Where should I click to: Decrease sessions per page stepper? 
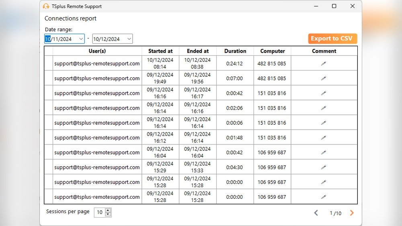[108, 214]
